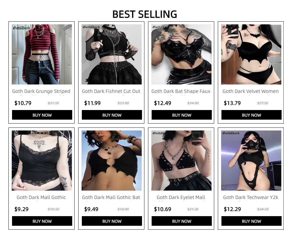Open the Goth Dark Grunge Striped title link
The height and width of the screenshot is (245, 284).
[41, 91]
